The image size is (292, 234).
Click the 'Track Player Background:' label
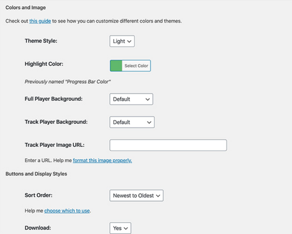[x=55, y=122]
